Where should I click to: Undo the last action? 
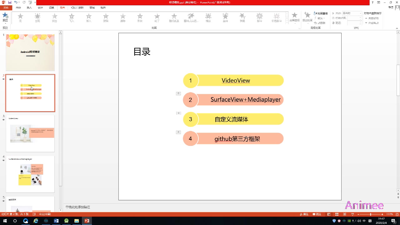(x=16, y=2)
